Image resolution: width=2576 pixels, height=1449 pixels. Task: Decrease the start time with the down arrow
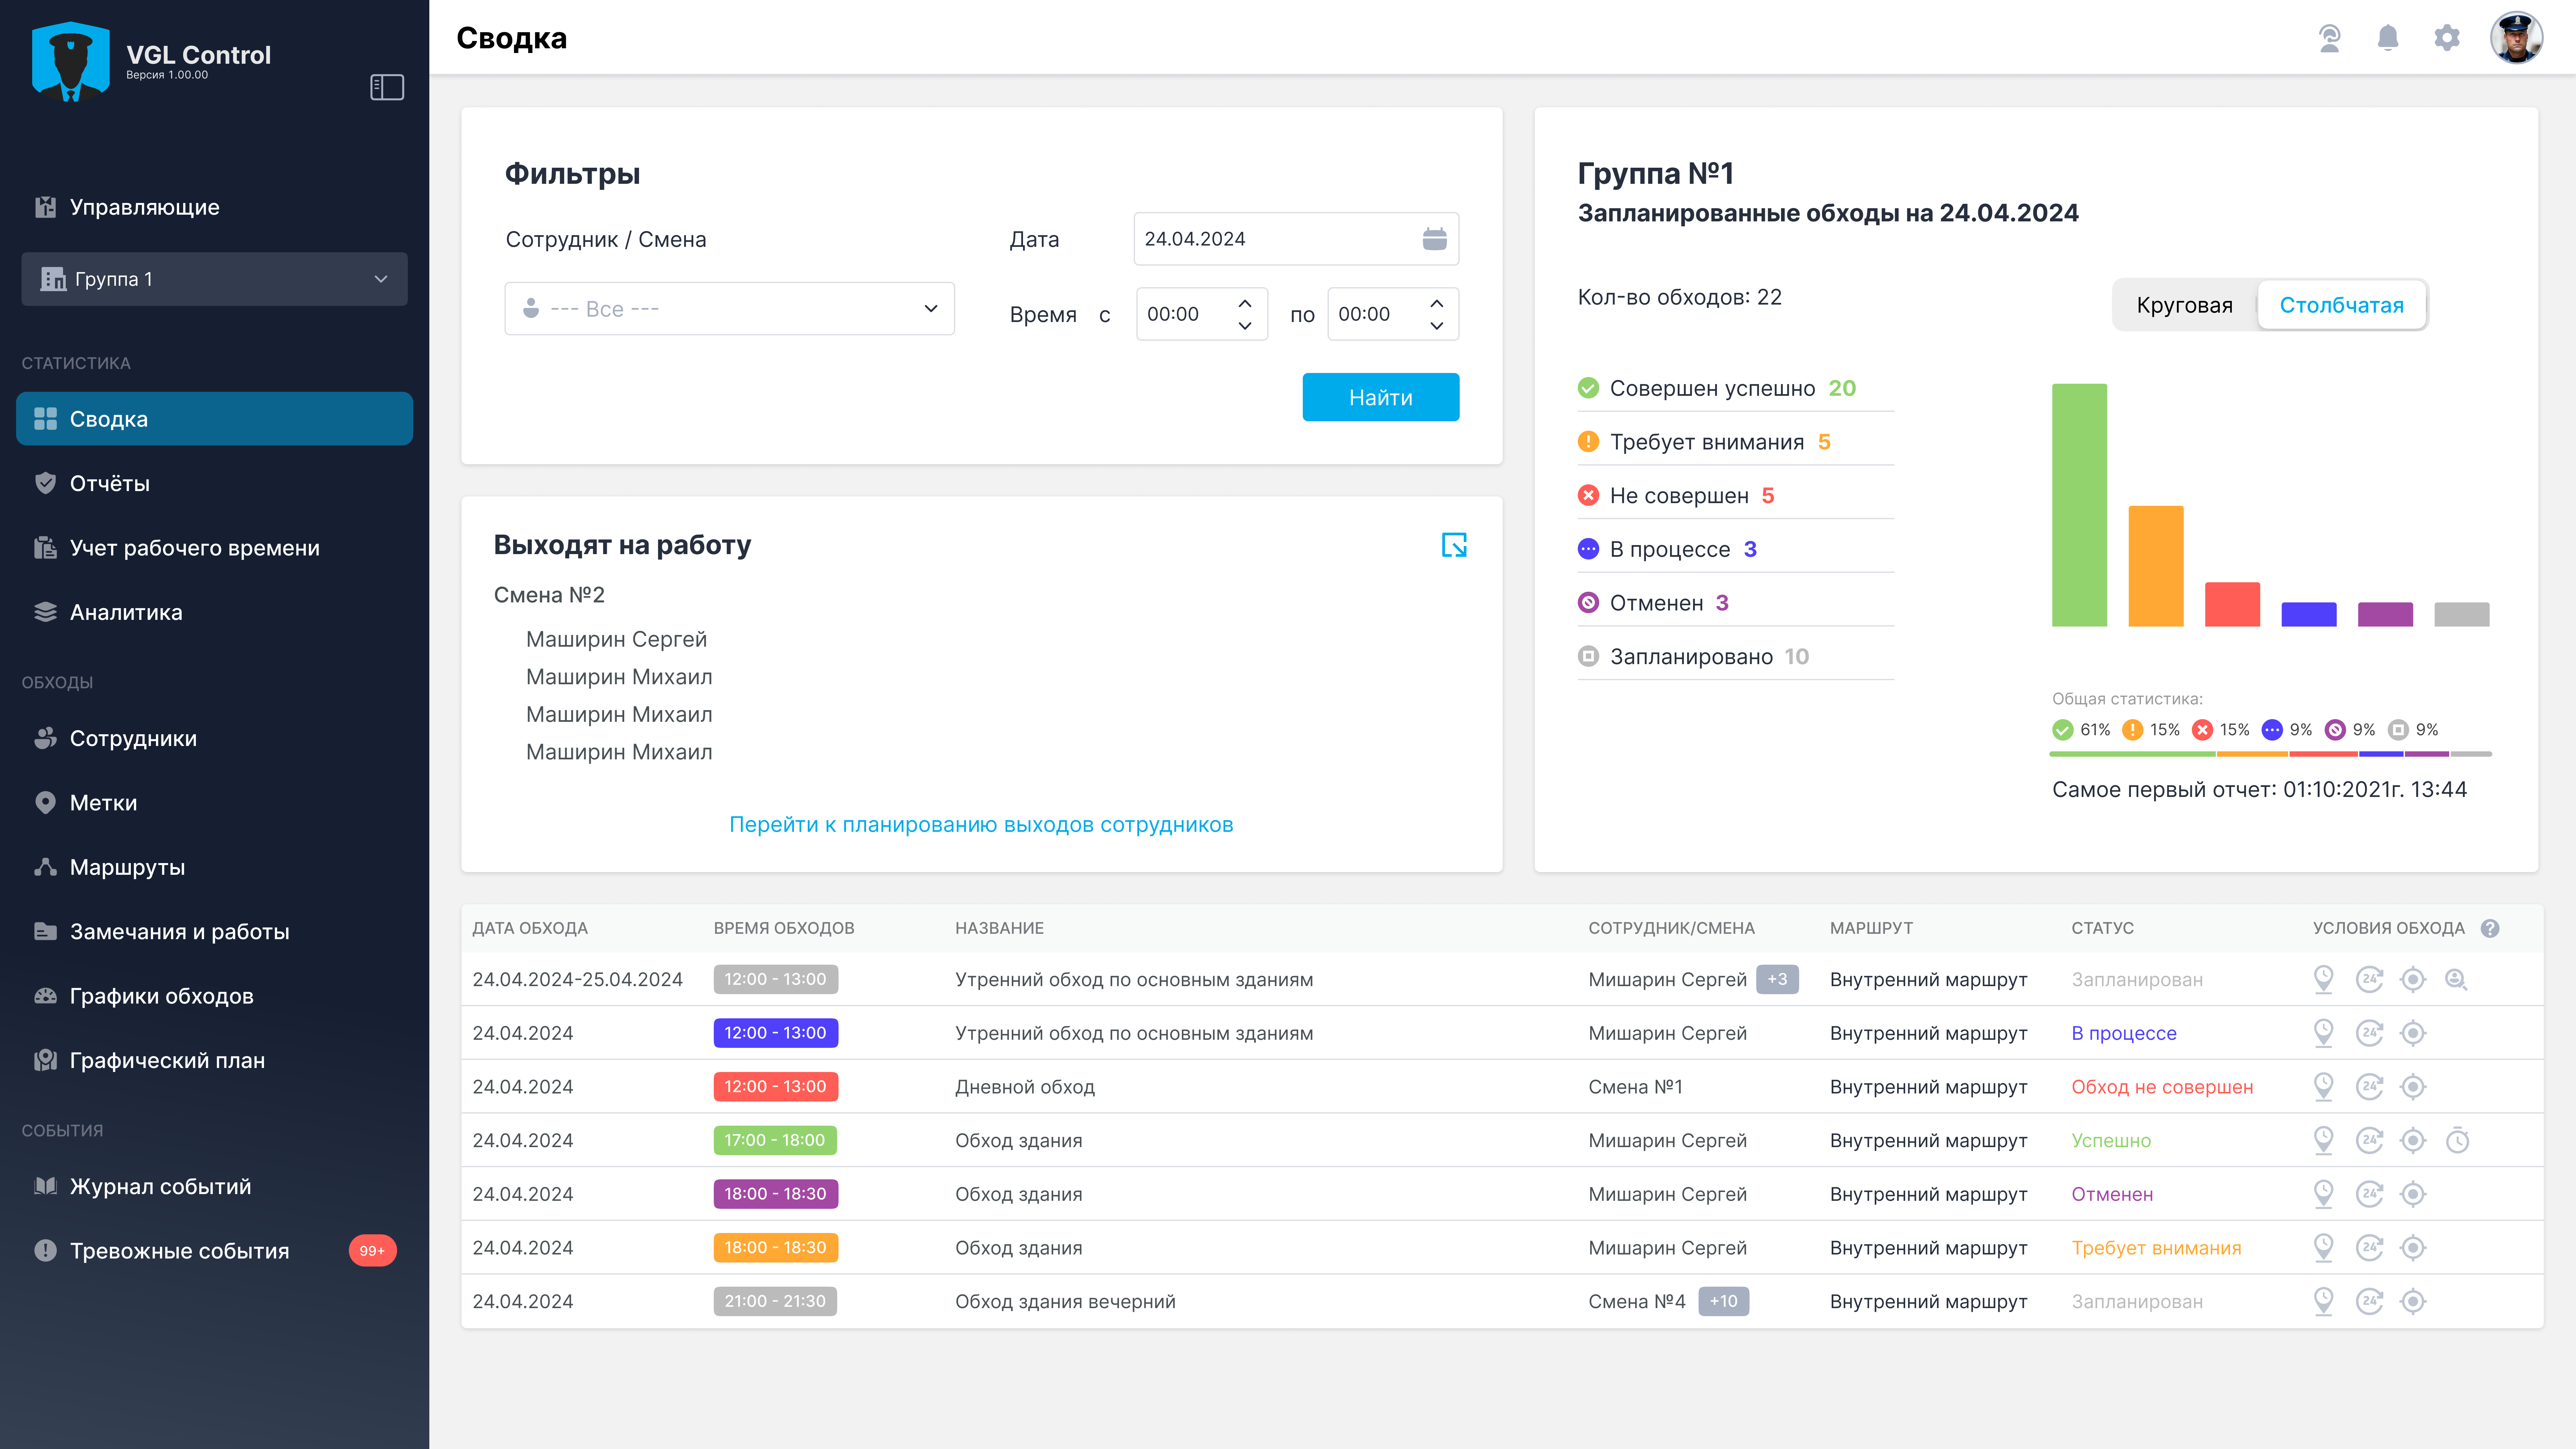[x=1245, y=326]
